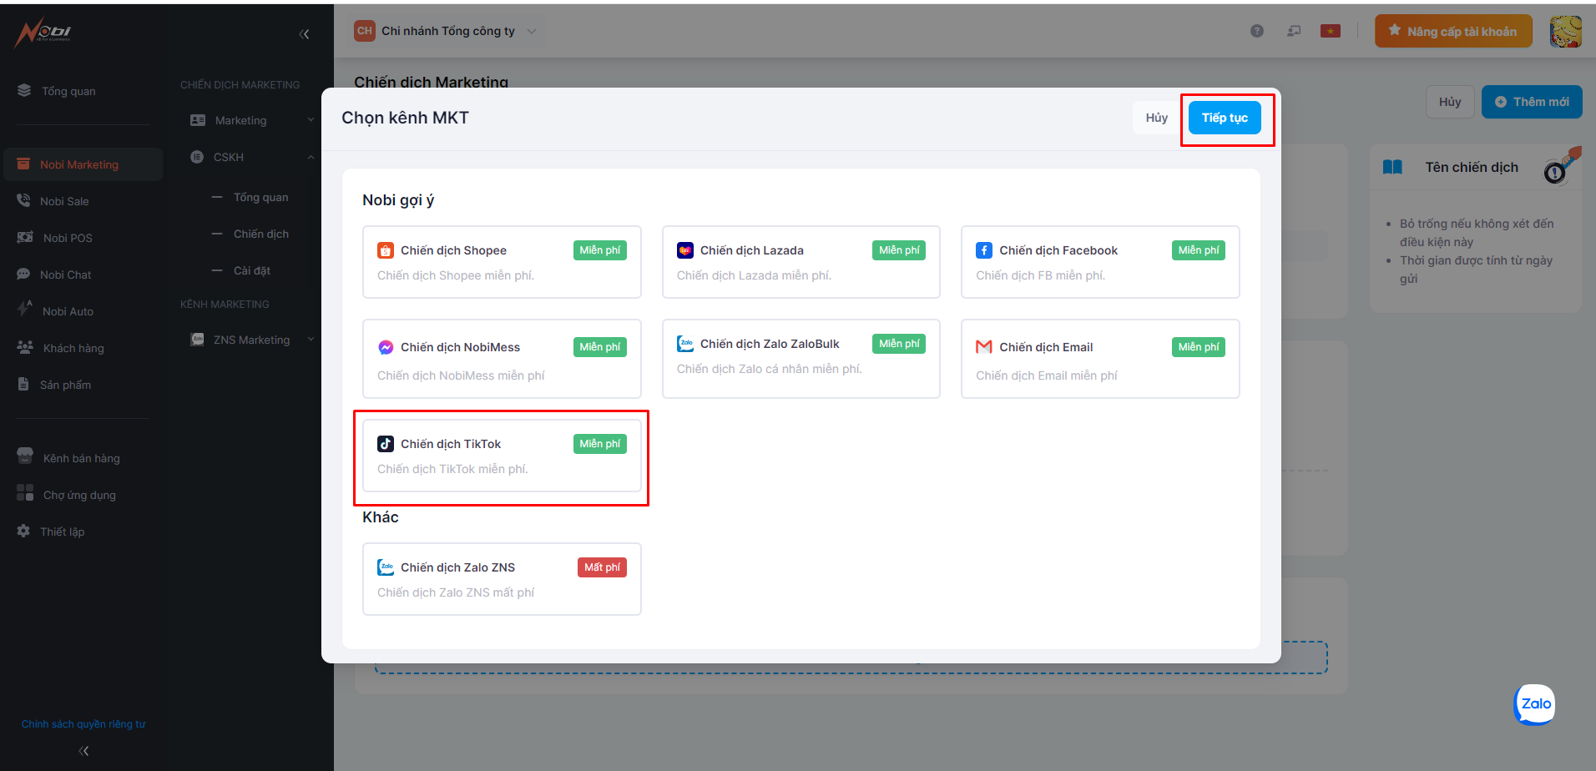Click the Zalo chat floating icon

click(1534, 704)
